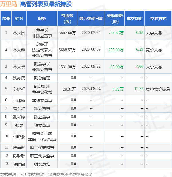Click 沈亦民's position 副总经理
This screenshot has width=172, height=177.
point(42,78)
